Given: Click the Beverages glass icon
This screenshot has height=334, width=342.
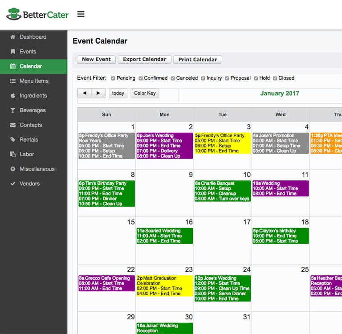Looking at the screenshot, I should pyautogui.click(x=13, y=110).
